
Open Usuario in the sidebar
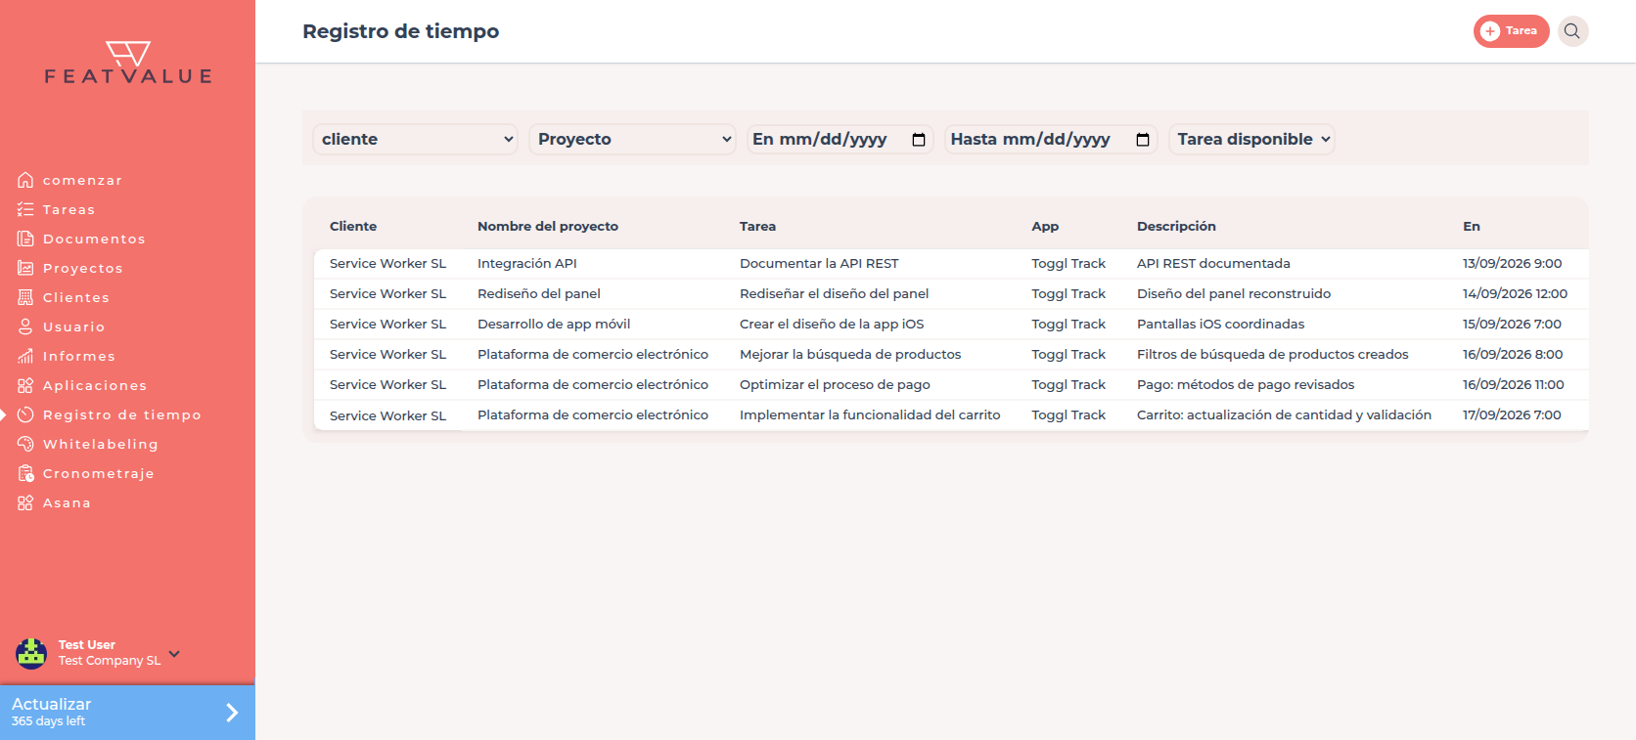73,326
